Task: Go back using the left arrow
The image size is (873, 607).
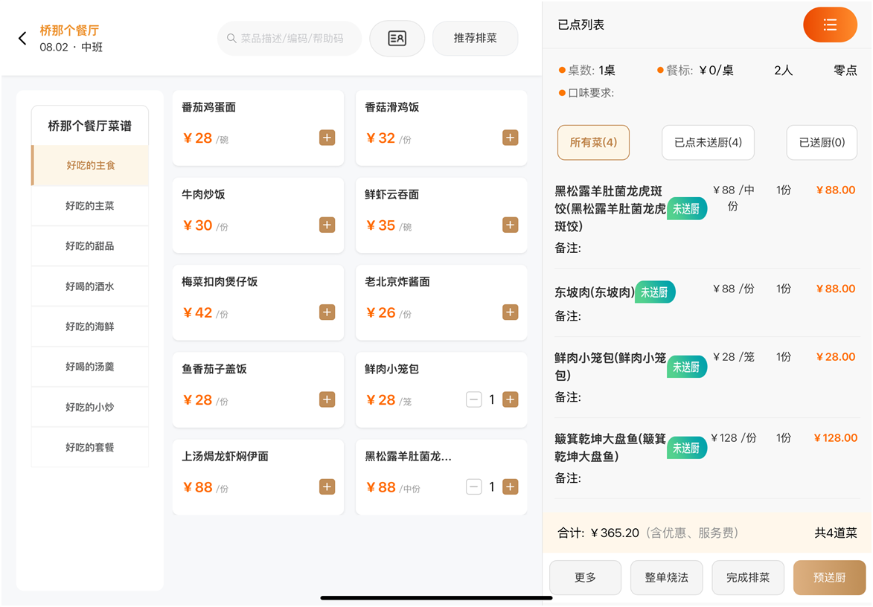Action: pyautogui.click(x=22, y=39)
